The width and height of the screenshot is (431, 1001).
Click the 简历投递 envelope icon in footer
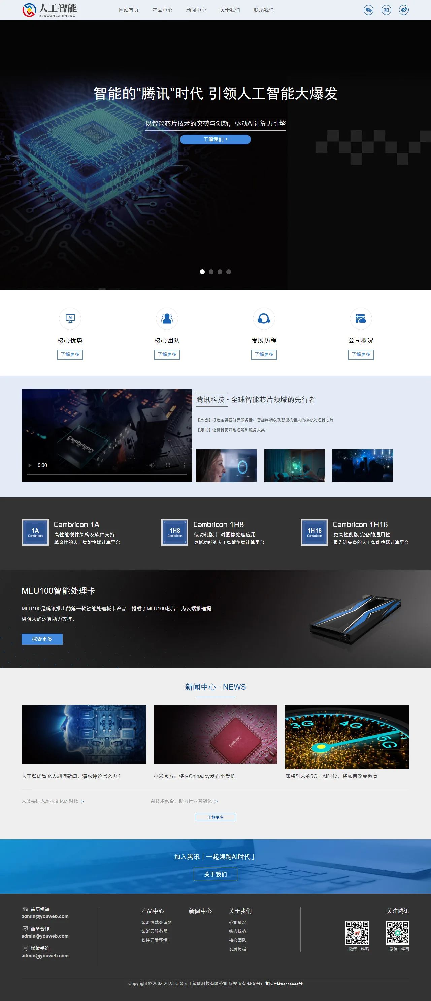click(25, 909)
